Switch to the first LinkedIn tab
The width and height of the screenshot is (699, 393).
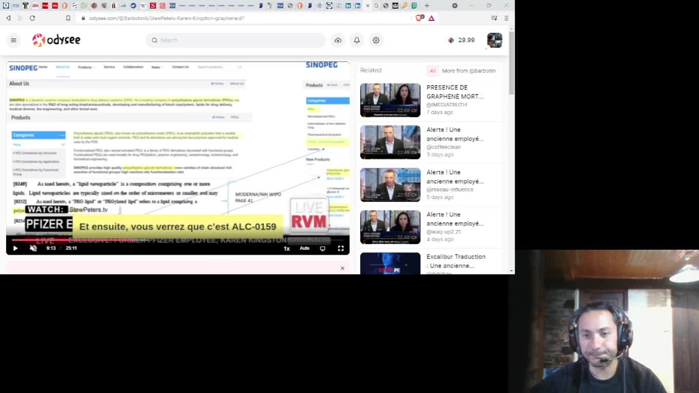point(348,6)
